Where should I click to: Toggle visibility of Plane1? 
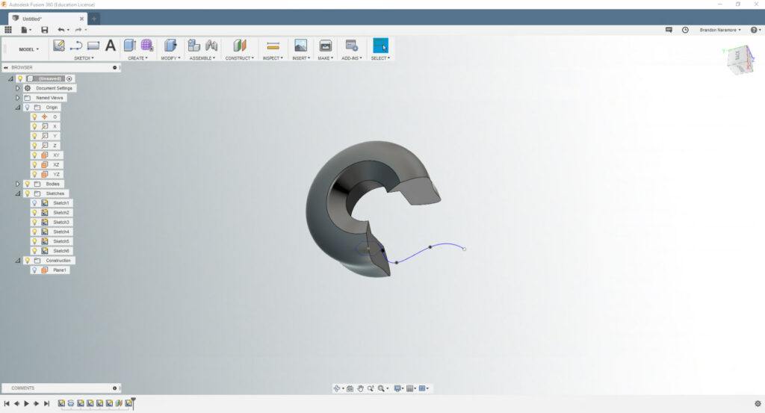click(x=34, y=270)
